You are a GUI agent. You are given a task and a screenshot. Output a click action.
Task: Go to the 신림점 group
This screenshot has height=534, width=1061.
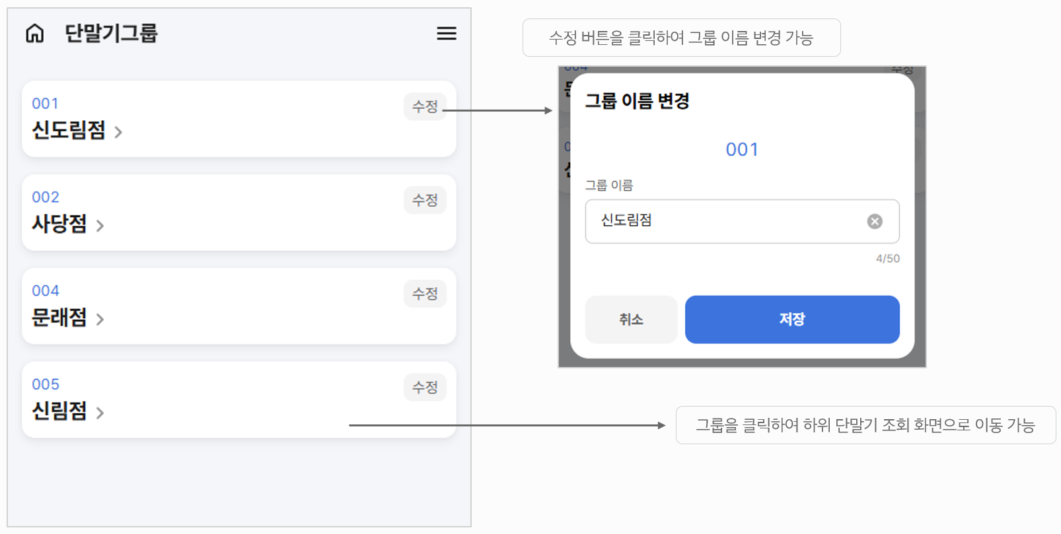point(59,411)
